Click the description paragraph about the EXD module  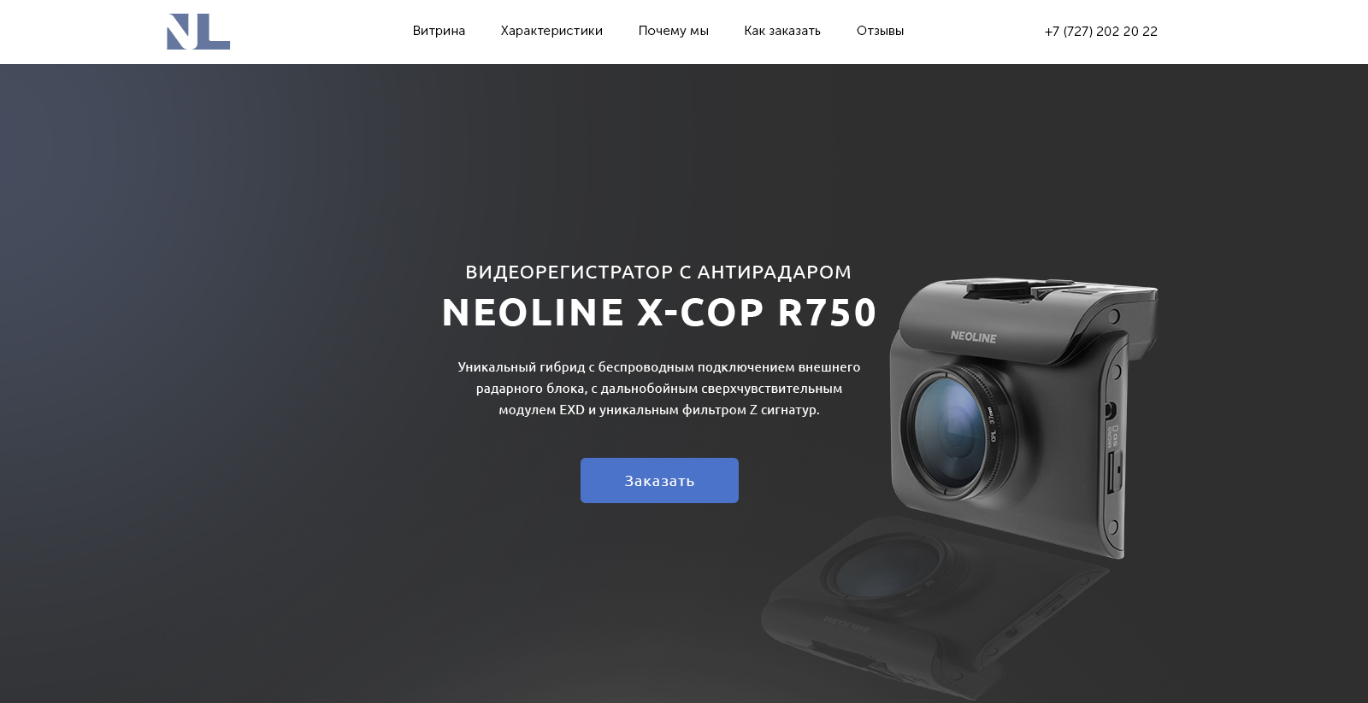pos(659,388)
